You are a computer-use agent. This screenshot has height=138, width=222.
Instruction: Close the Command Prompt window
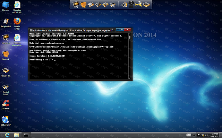click(x=127, y=29)
